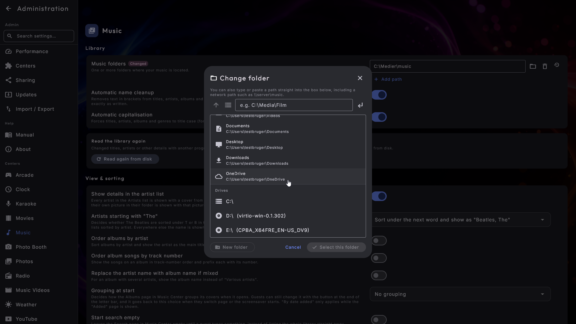The width and height of the screenshot is (576, 324).
Task: Click the drives list icon beside path box
Action: pyautogui.click(x=228, y=105)
